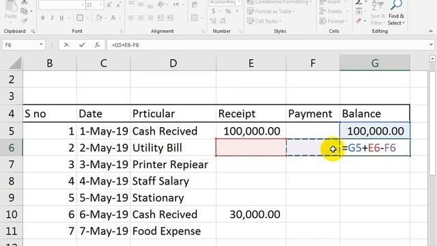Click the '7-May-19' date cell
The image size is (437, 246).
[x=103, y=231]
